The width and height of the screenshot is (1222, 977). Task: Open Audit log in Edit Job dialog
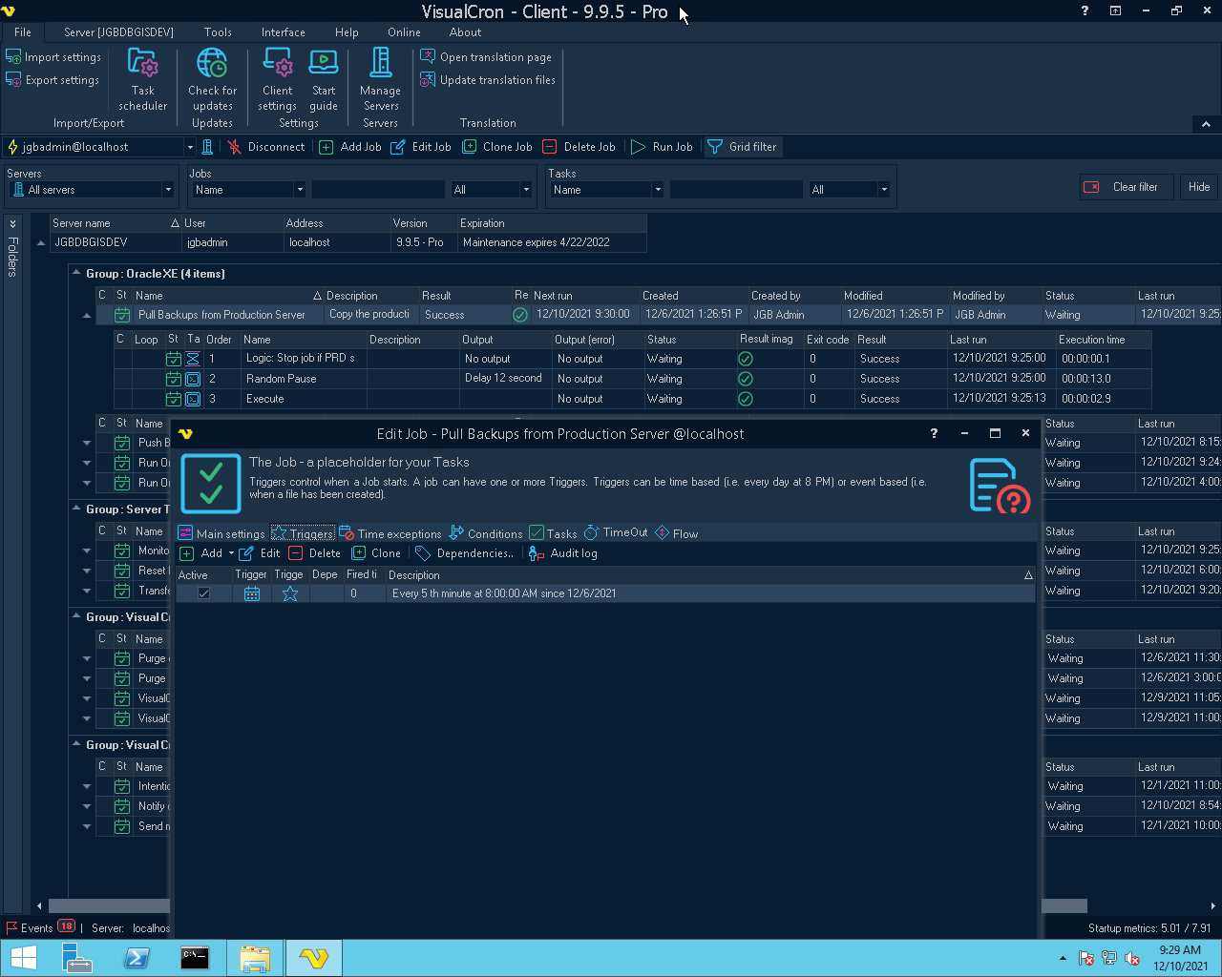click(x=563, y=553)
